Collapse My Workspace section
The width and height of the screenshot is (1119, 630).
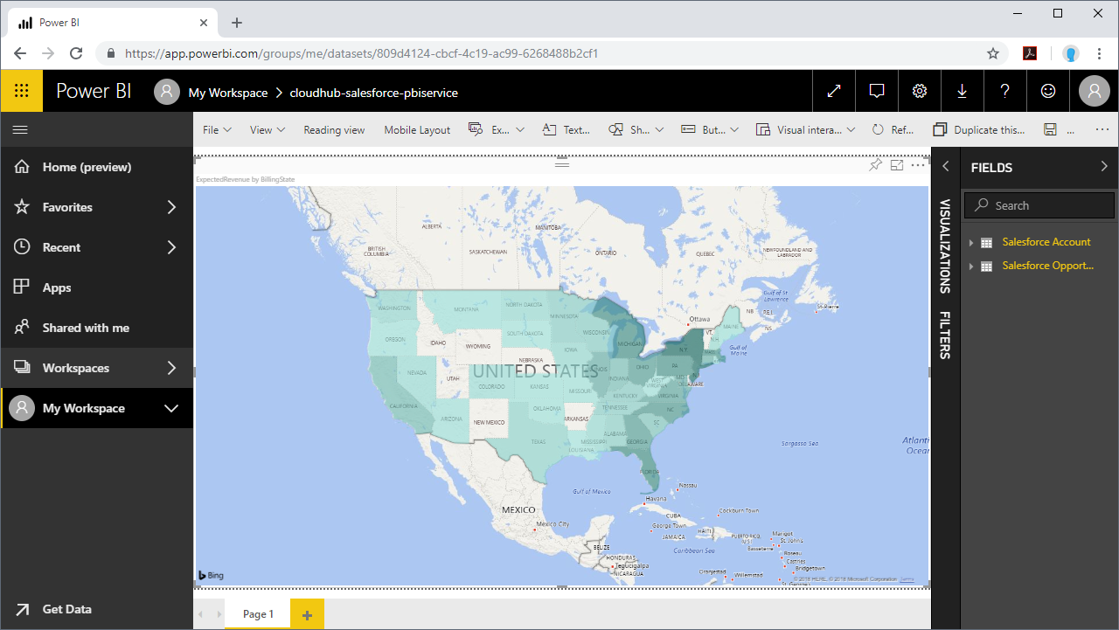[x=171, y=408]
